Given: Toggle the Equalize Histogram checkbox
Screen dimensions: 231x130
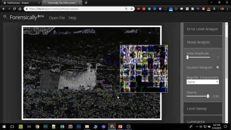Looking at the screenshot, I should pos(218,68).
